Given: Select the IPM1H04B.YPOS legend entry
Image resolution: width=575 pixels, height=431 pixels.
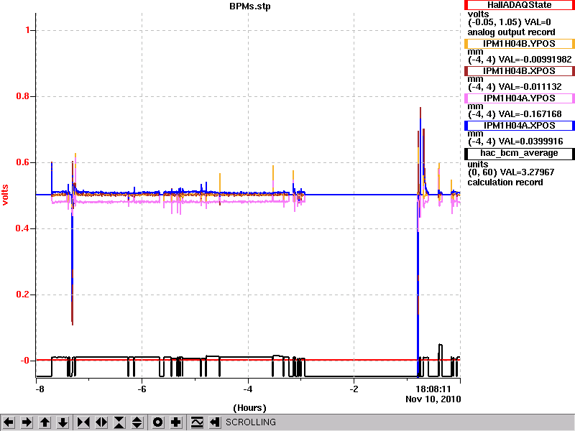Looking at the screenshot, I should click(x=519, y=44).
